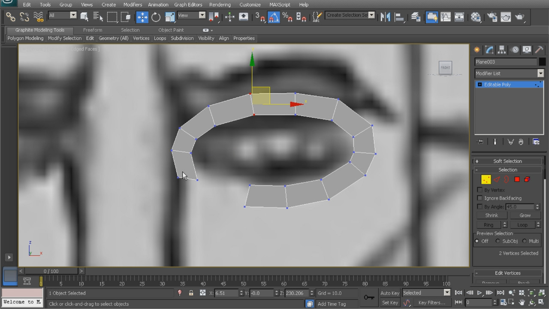Select the Select and Link tool
This screenshot has width=549, height=309.
click(x=10, y=17)
